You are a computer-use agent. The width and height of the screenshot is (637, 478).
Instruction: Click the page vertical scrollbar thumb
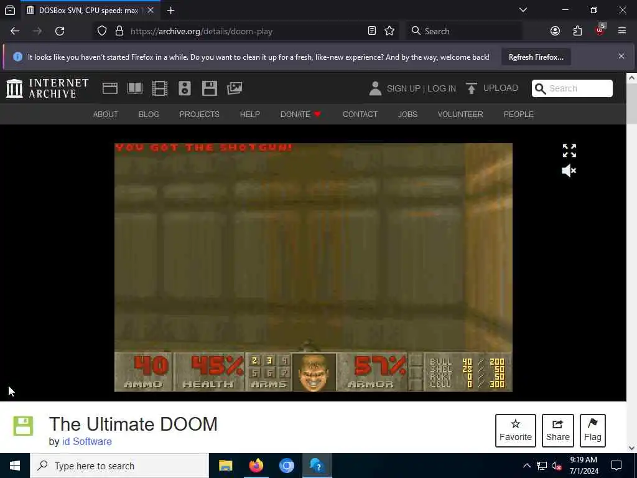(631, 103)
